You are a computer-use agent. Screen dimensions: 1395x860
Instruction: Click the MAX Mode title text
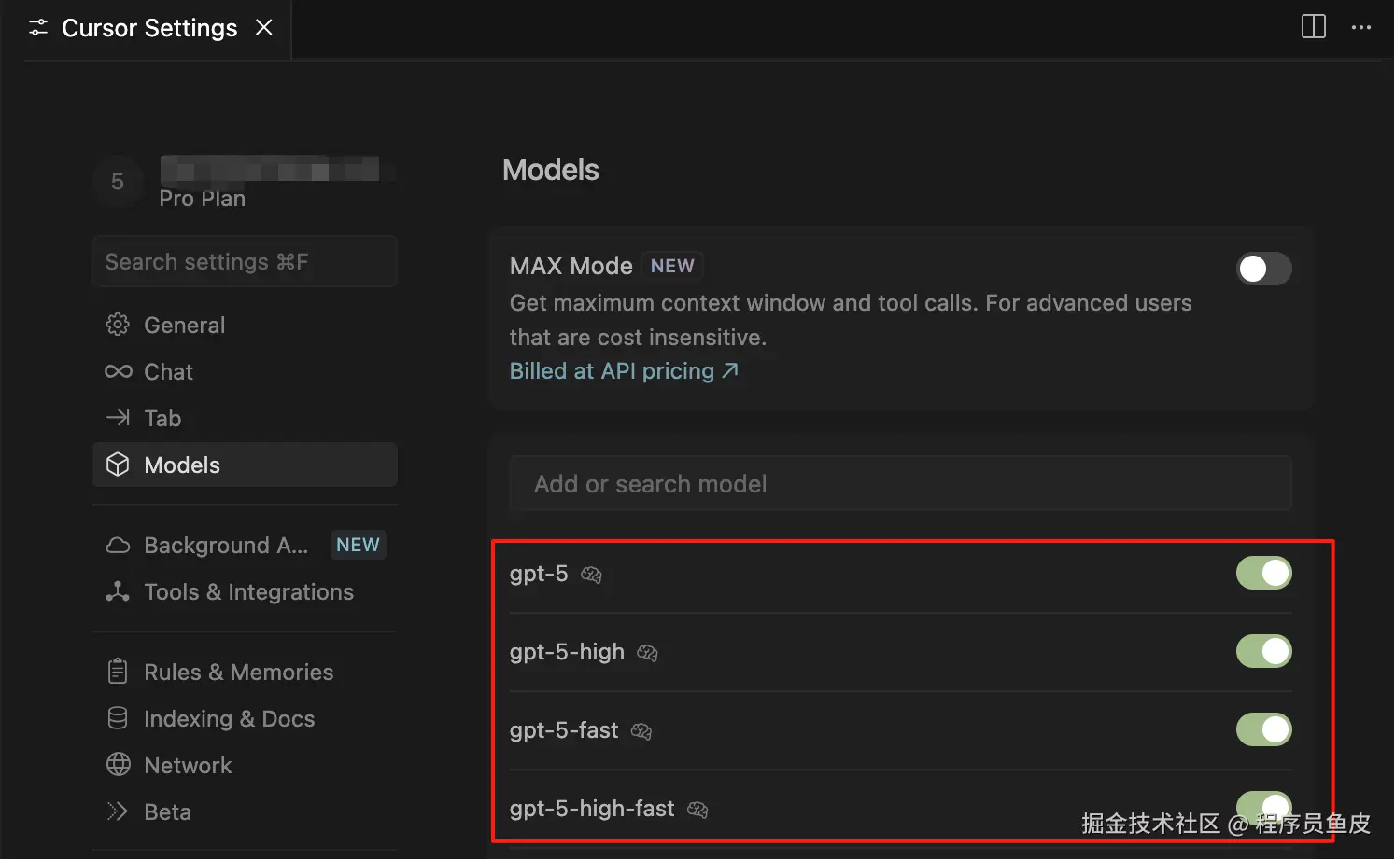tap(571, 266)
